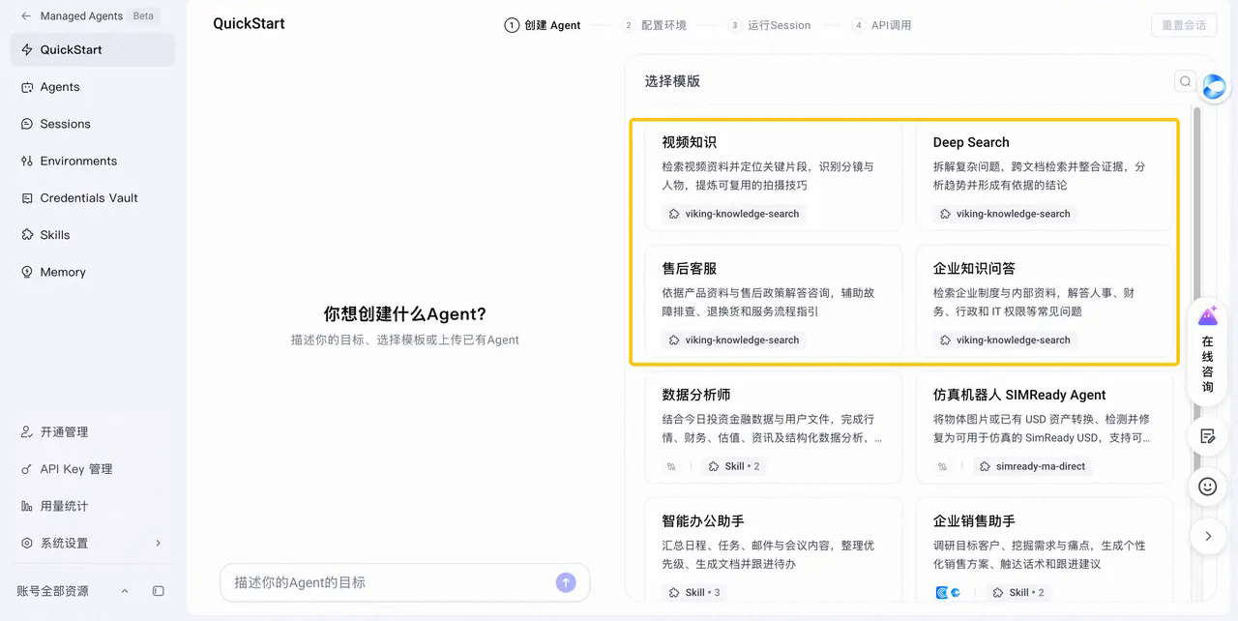
Task: Click viking-knowledge-search tag on 视频知识 card
Action: click(x=734, y=214)
